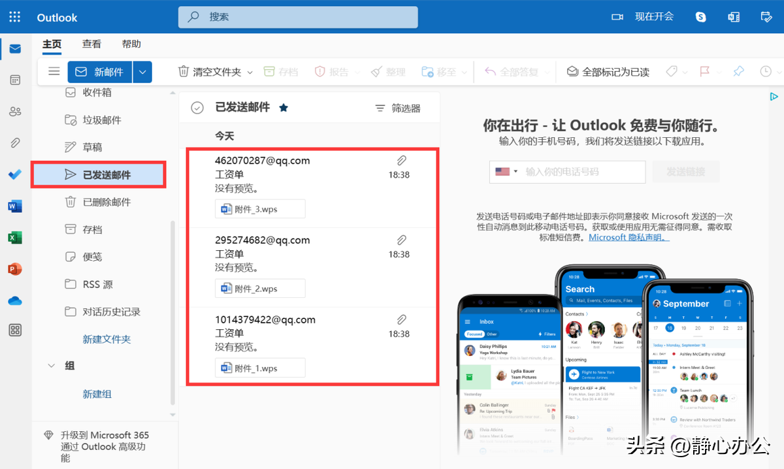
Task: Switch to the Help tab
Action: pyautogui.click(x=131, y=44)
